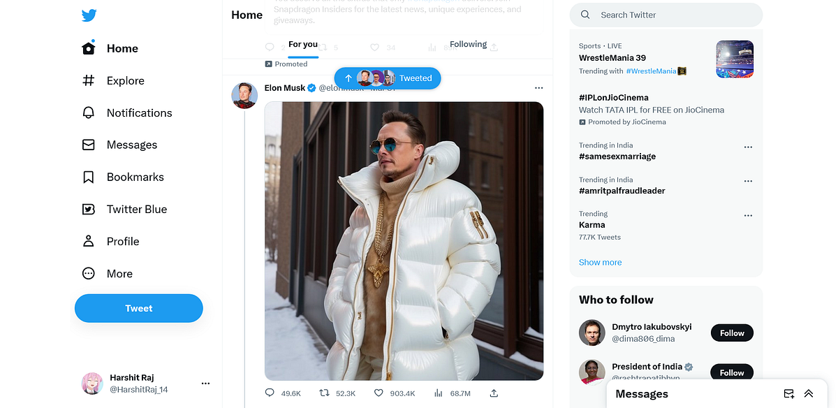Share Elon Musk's tweet
Viewport: 838px width, 408px height.
click(x=494, y=393)
